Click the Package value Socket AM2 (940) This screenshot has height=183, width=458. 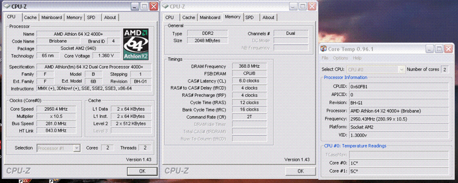tap(78, 48)
